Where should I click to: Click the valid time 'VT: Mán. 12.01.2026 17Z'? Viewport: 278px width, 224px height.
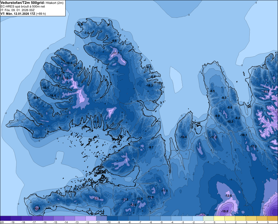tap(18, 14)
